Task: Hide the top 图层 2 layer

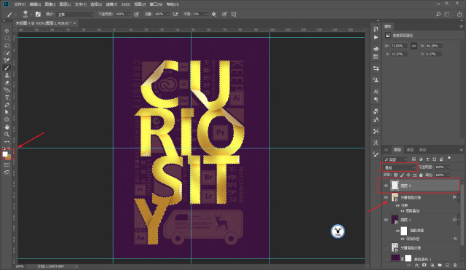Action: [386, 186]
